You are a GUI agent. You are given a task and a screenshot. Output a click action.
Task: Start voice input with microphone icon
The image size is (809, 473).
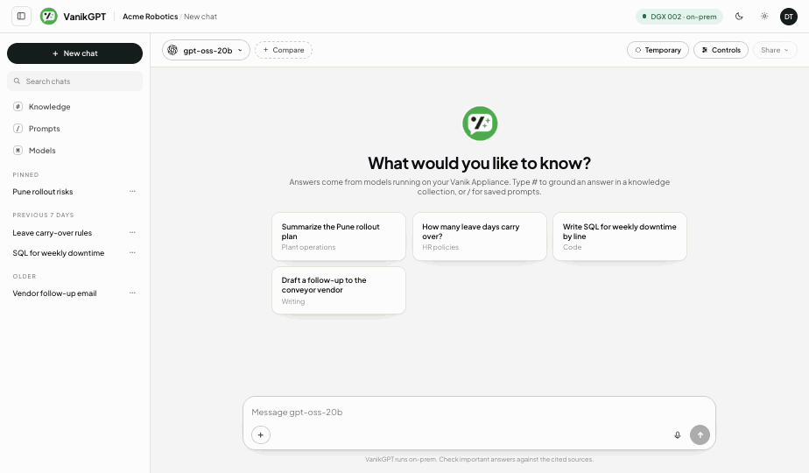point(678,434)
